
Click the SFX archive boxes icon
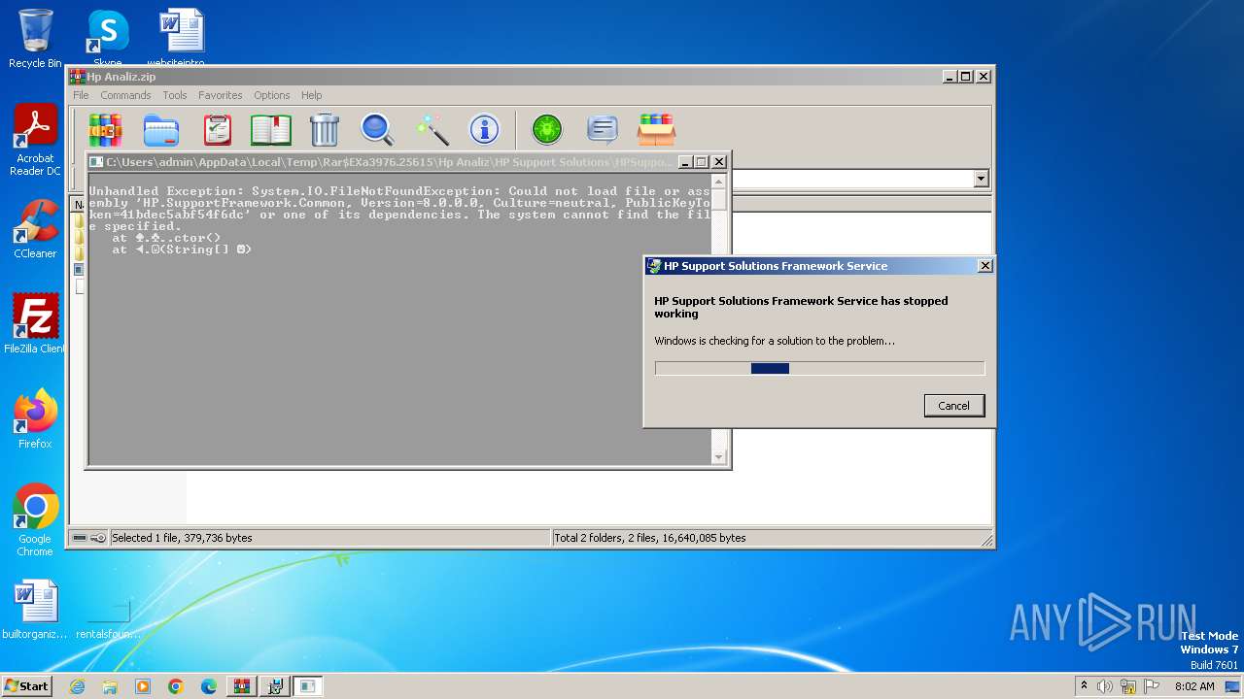click(656, 129)
